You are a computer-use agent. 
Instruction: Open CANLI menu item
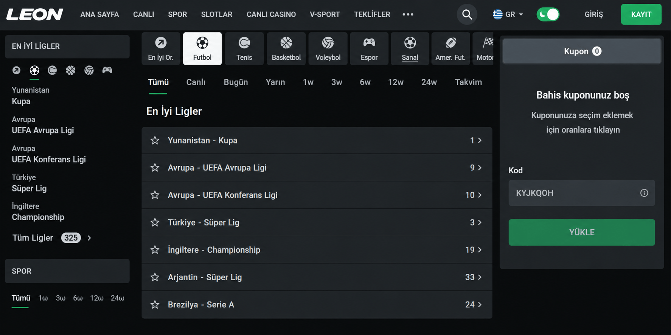click(144, 14)
